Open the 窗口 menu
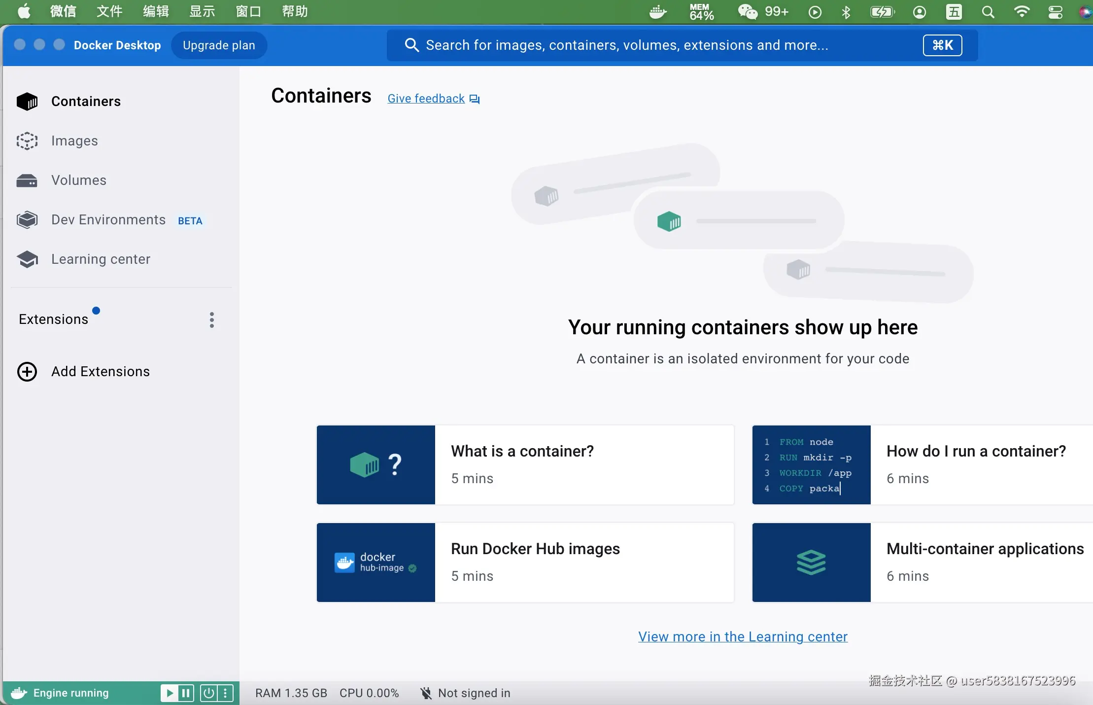Viewport: 1093px width, 705px height. [248, 11]
